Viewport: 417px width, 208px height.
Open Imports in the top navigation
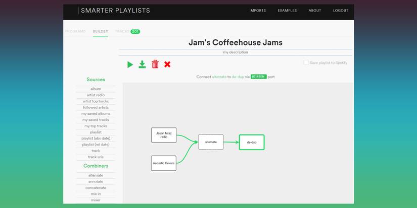[x=257, y=11]
